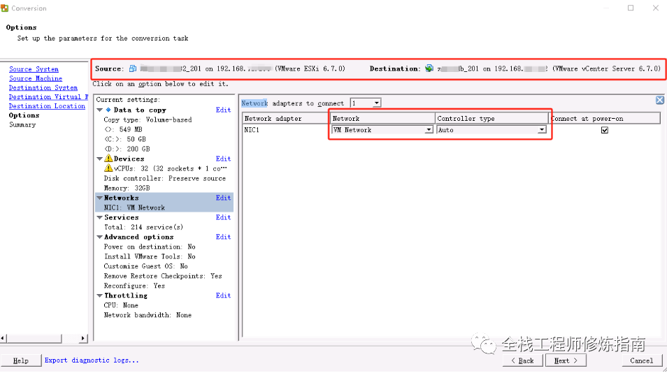Click Install VMware Tools: No line
Viewport: 667px width, 373px height.
(150, 256)
